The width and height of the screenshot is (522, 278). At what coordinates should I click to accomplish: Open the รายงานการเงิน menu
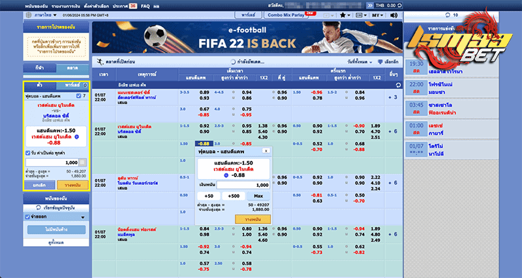click(x=66, y=6)
